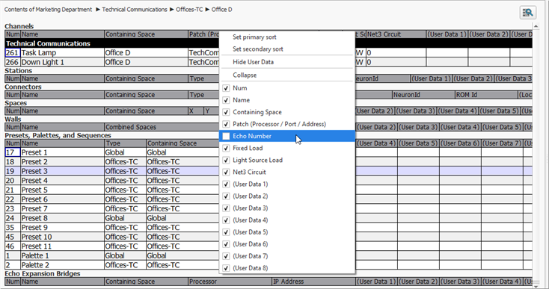Enable the Echo Number column
The image size is (549, 289).
[x=226, y=137]
